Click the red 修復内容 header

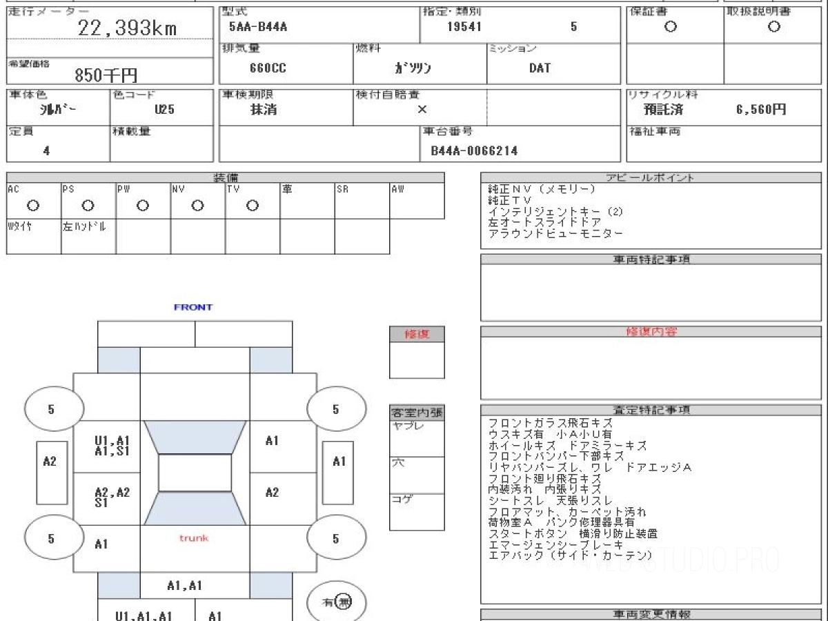pyautogui.click(x=651, y=331)
